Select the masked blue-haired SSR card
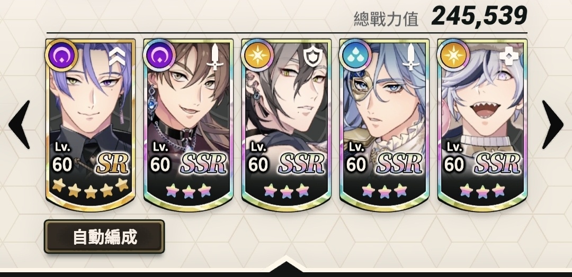This screenshot has height=277, width=572. click(384, 125)
